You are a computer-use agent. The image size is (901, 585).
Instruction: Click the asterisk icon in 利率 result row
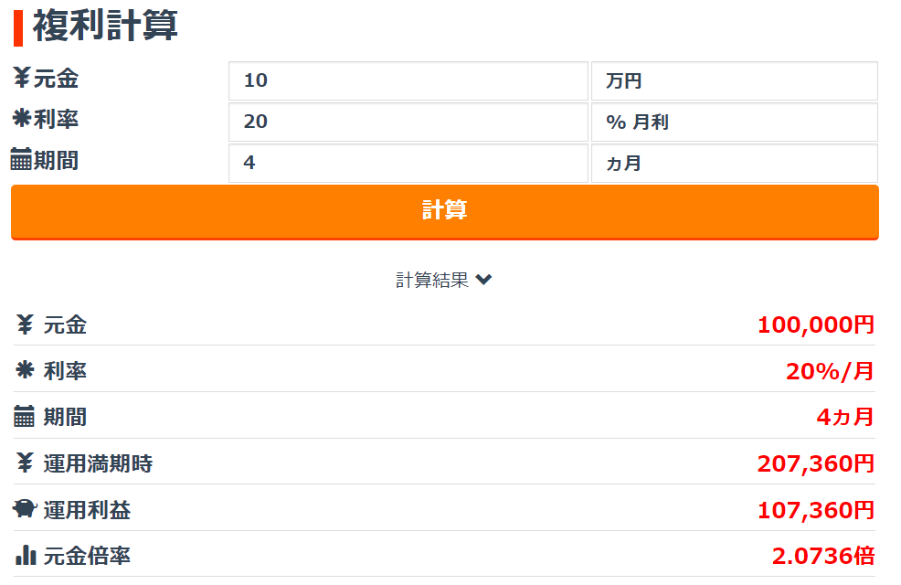pyautogui.click(x=25, y=370)
